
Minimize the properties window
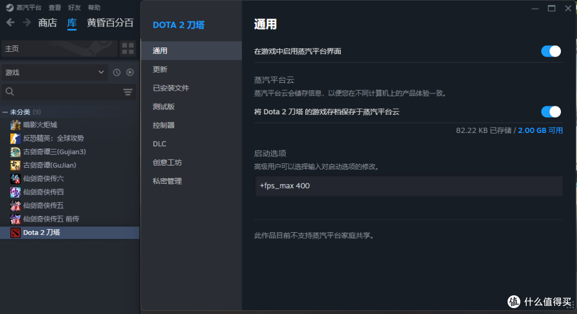tap(535, 9)
